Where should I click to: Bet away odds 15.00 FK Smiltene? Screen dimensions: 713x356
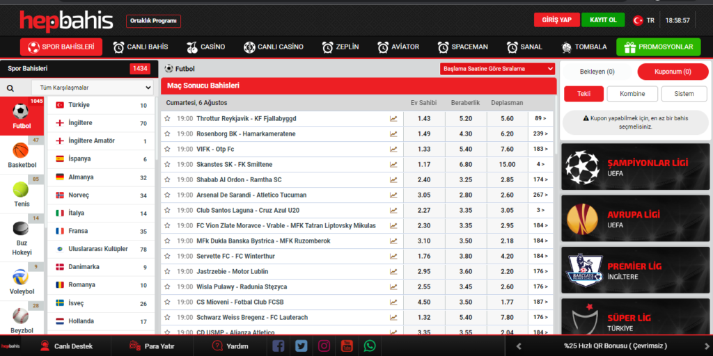click(x=507, y=164)
